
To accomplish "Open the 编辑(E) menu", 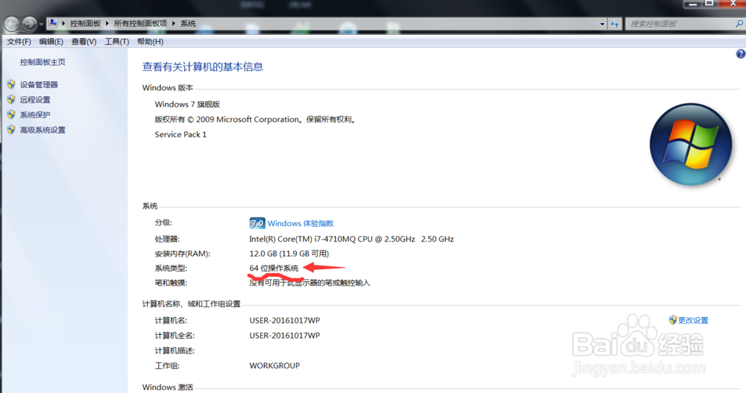I will click(x=51, y=42).
